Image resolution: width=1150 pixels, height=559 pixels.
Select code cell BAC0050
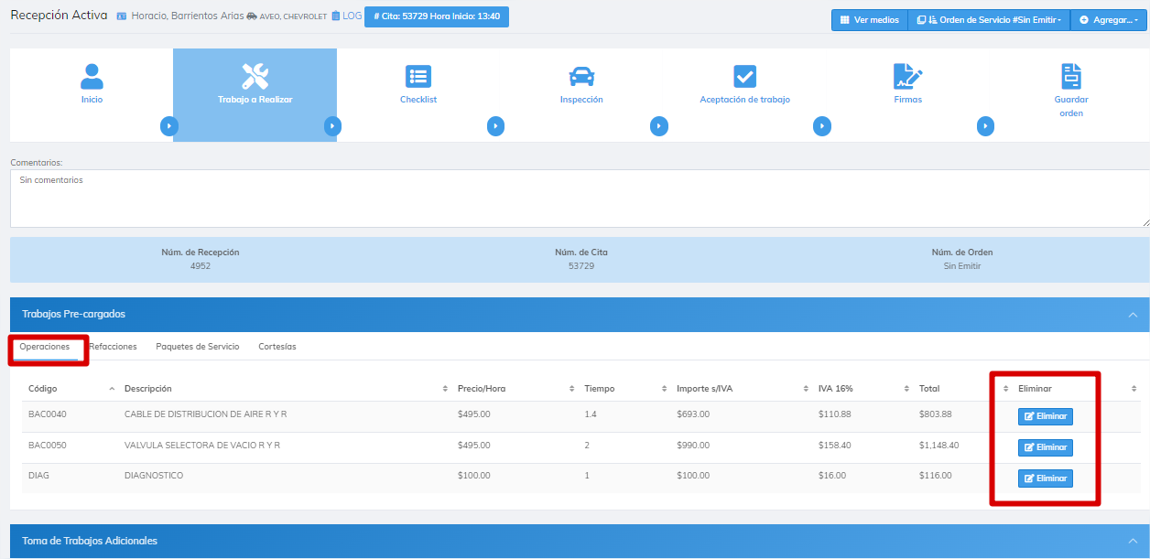click(x=48, y=446)
